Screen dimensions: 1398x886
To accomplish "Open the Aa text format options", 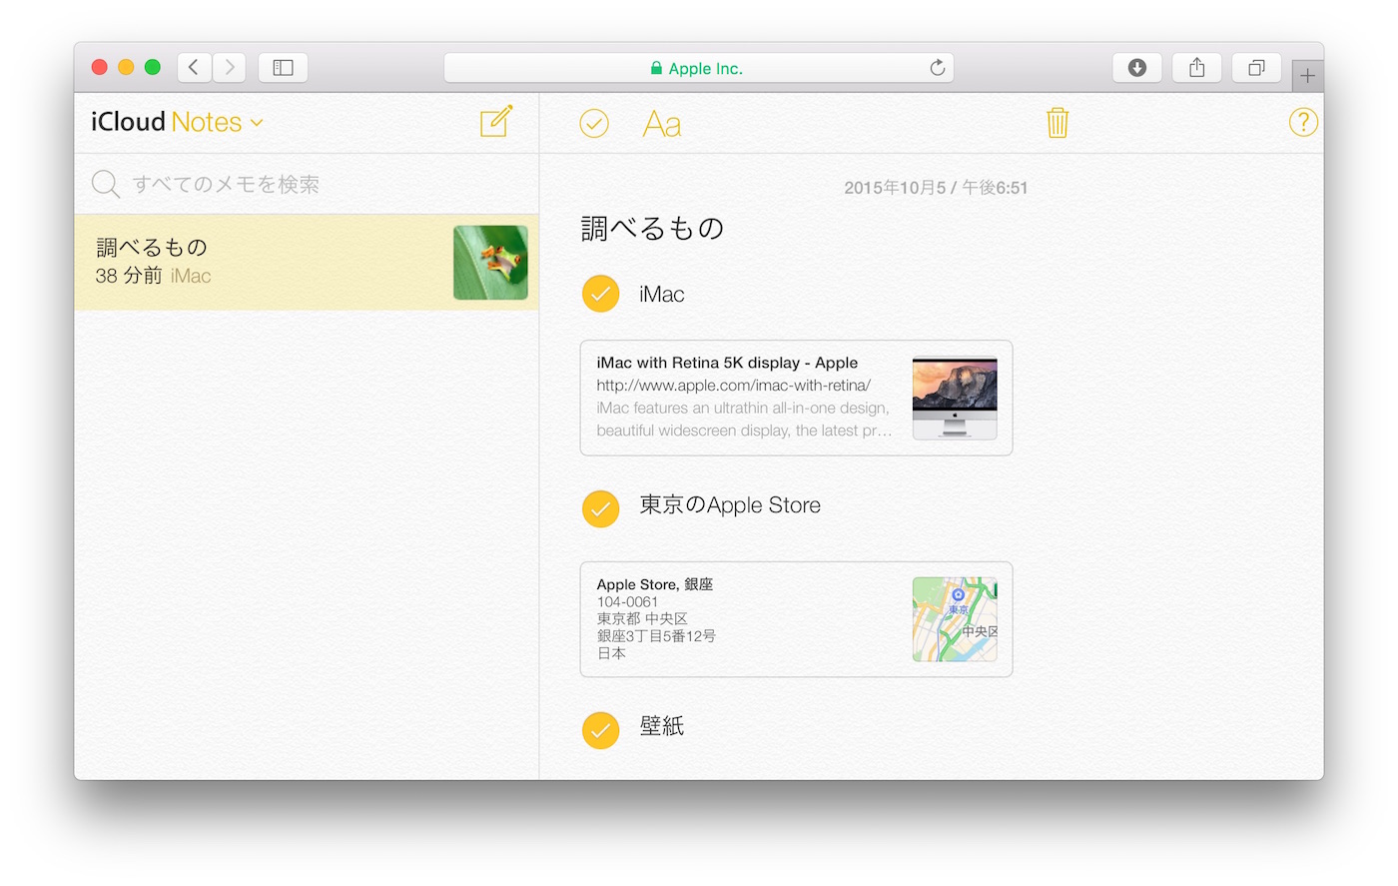I will [x=662, y=124].
